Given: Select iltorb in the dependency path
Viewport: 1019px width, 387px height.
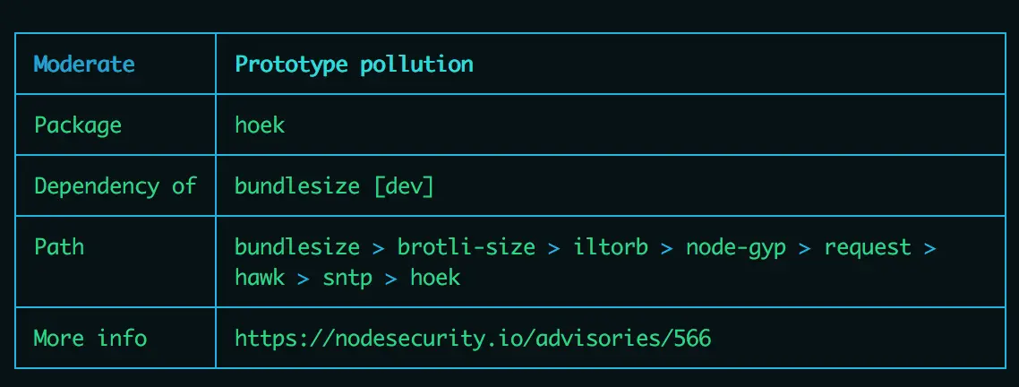Looking at the screenshot, I should point(611,247).
